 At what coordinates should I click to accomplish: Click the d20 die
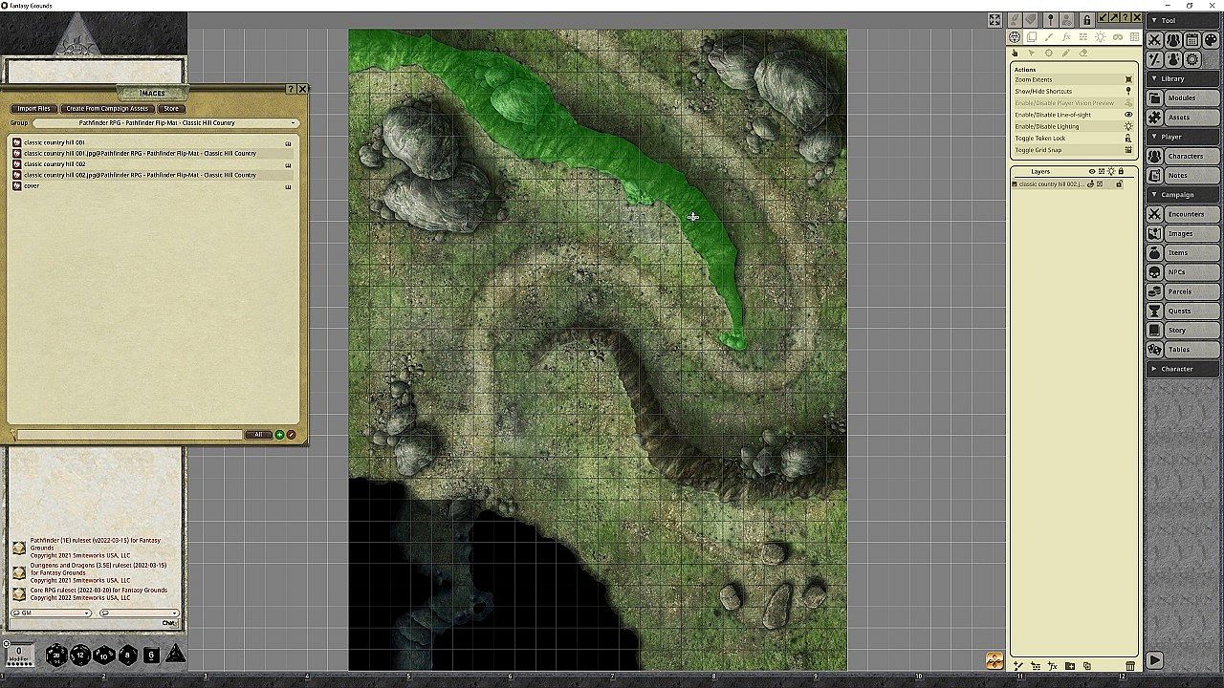[x=56, y=655]
